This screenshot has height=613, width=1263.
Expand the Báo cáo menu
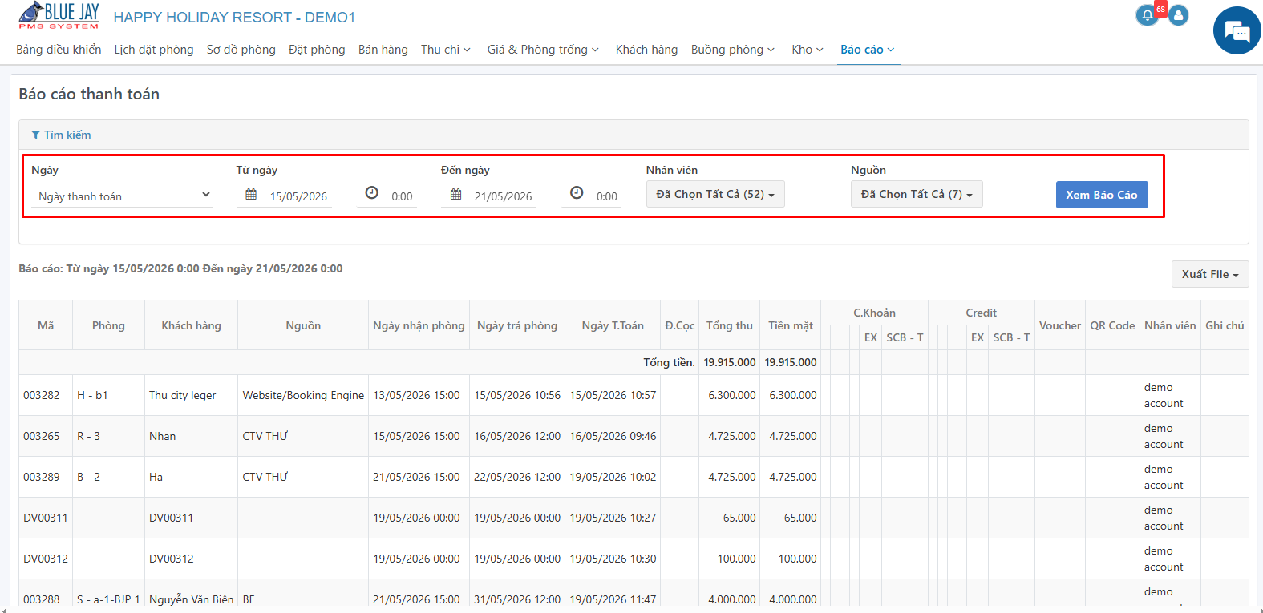coord(868,50)
